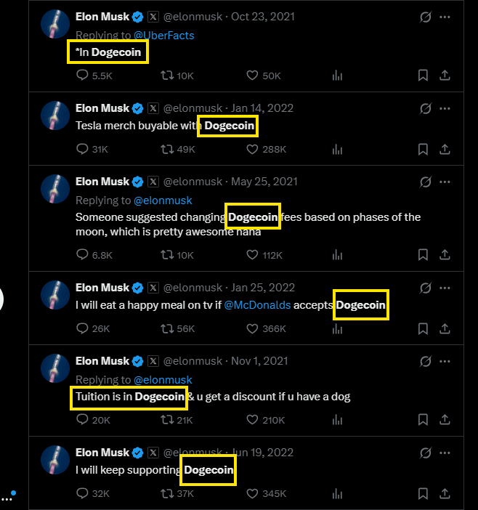478x510 pixels.
Task: Share the May 25, 2021 tweet
Action: pyautogui.click(x=445, y=255)
